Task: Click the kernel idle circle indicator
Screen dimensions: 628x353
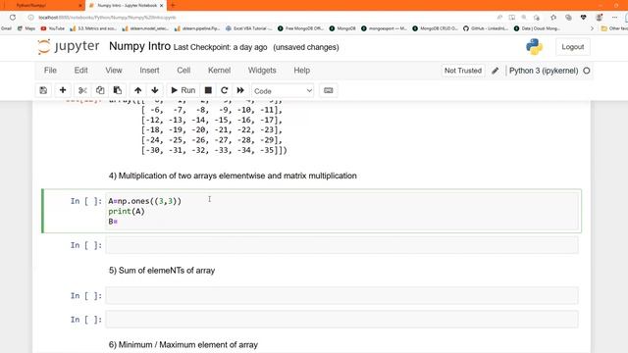Action: tap(587, 71)
